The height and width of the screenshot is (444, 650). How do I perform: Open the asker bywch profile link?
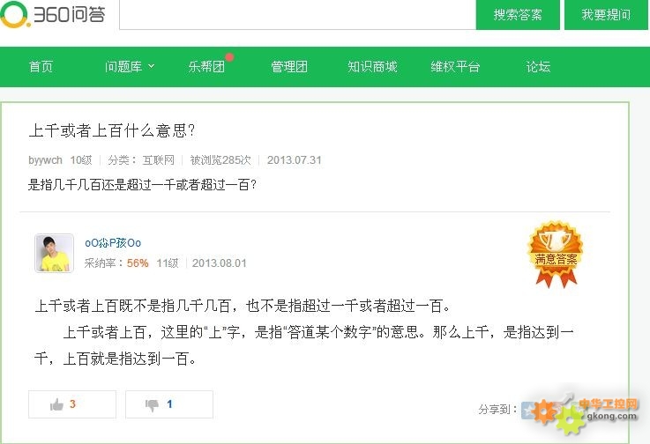tap(45, 159)
